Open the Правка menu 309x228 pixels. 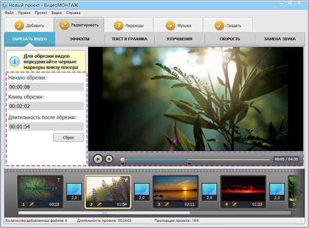click(24, 12)
